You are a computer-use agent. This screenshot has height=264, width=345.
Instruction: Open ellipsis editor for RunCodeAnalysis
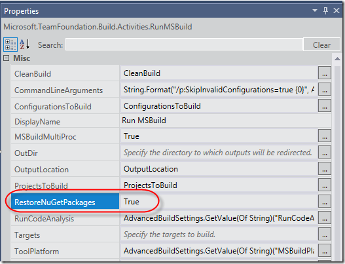pos(325,217)
